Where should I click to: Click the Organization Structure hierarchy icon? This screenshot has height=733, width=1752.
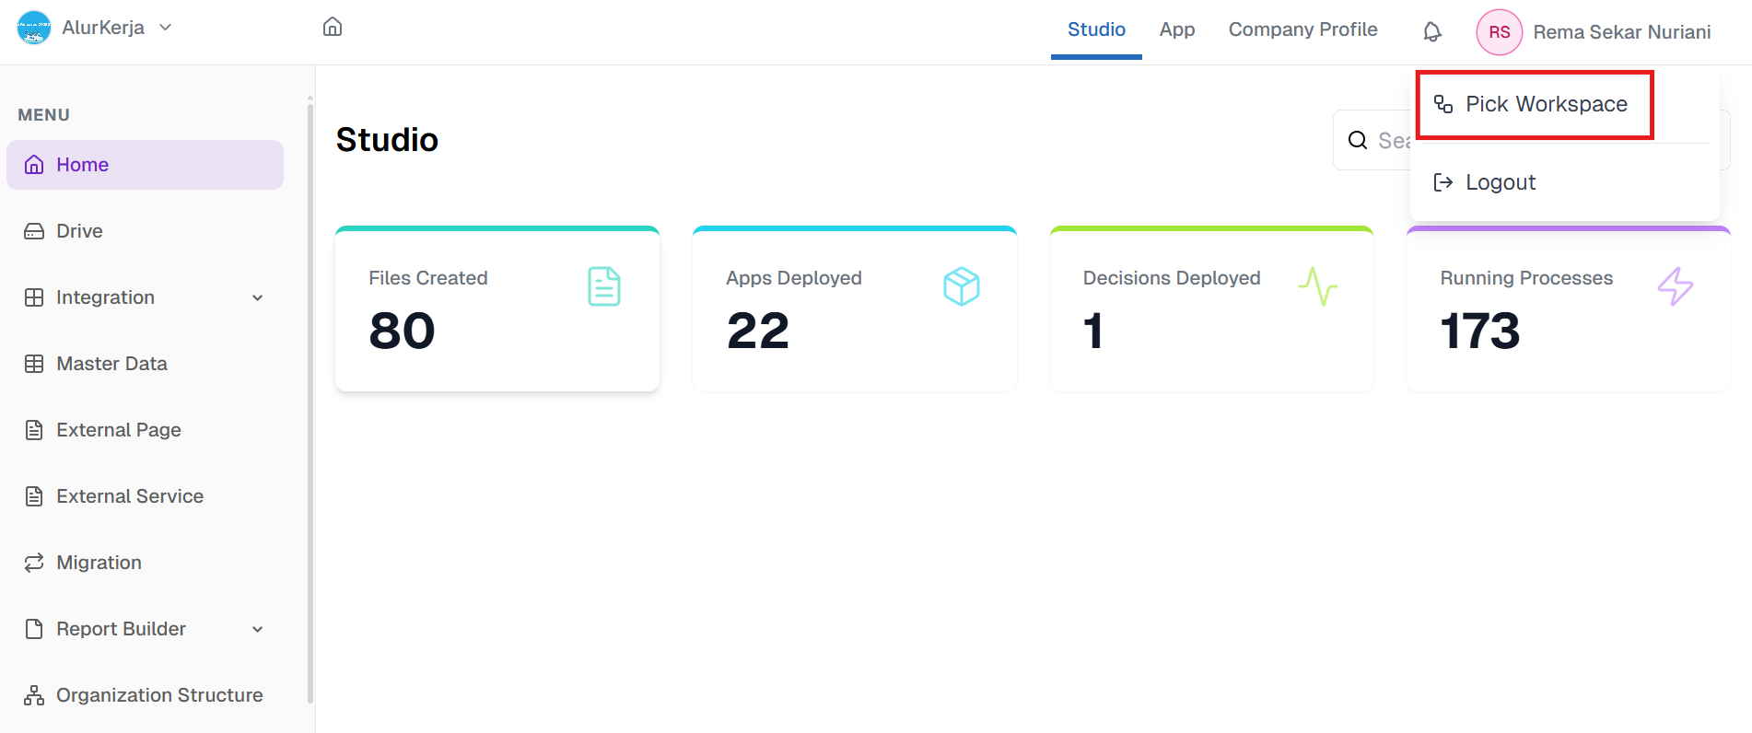pos(34,695)
